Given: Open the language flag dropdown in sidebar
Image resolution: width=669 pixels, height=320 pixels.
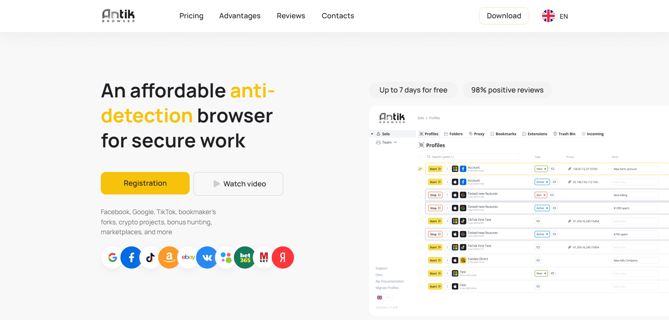Looking at the screenshot, I should (383, 297).
